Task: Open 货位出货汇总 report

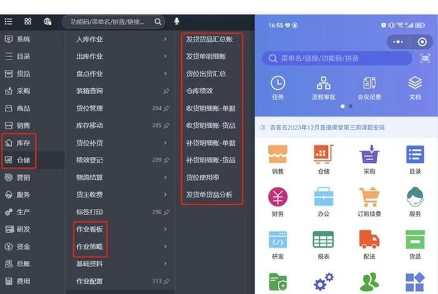Action: 206,74
